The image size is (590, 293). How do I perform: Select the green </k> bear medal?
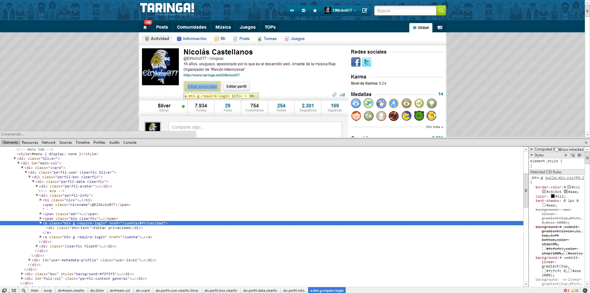pyautogui.click(x=419, y=116)
